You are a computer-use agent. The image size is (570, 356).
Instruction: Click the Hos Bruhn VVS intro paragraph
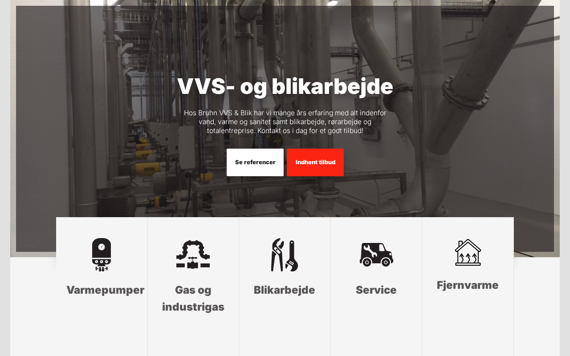285,122
